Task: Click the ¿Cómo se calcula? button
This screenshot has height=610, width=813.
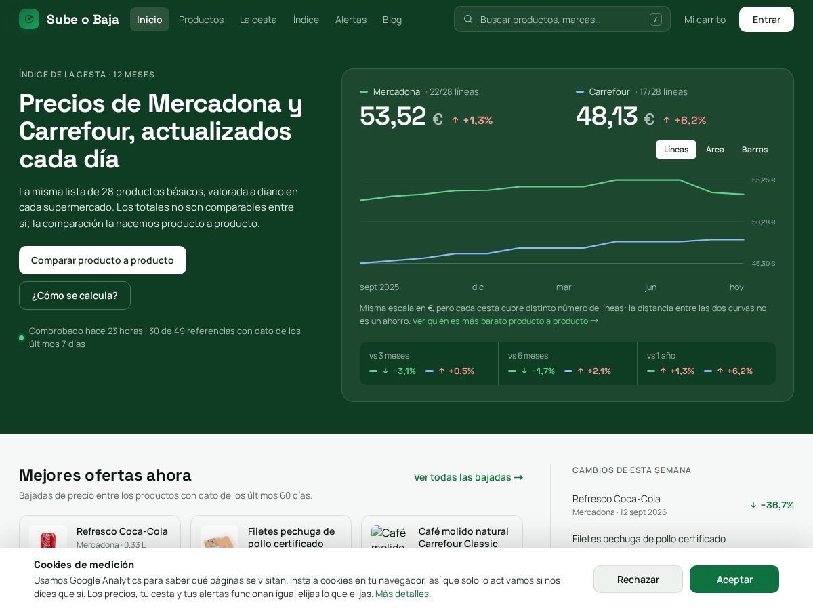Action: (75, 296)
